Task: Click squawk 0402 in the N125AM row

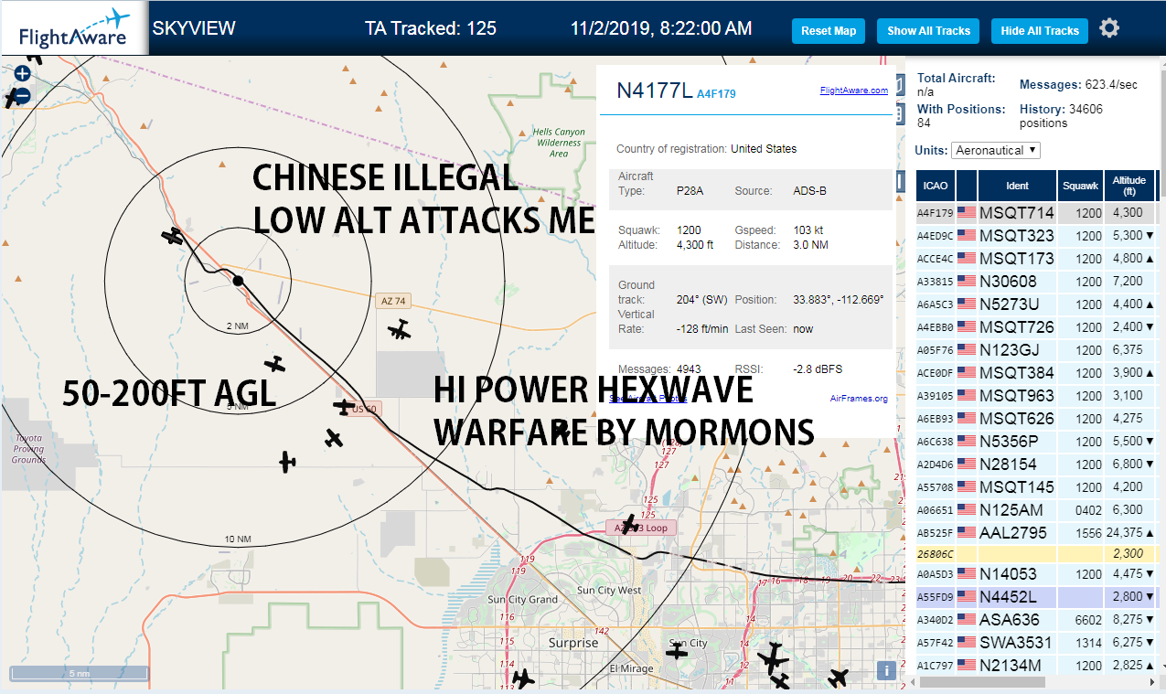Action: point(1088,510)
